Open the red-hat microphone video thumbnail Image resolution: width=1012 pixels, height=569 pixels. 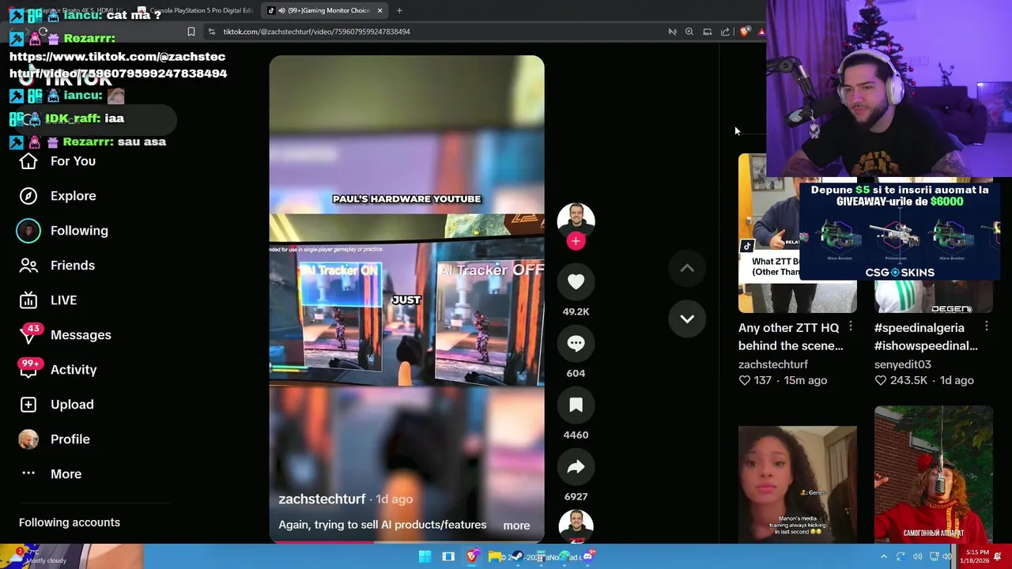(934, 475)
